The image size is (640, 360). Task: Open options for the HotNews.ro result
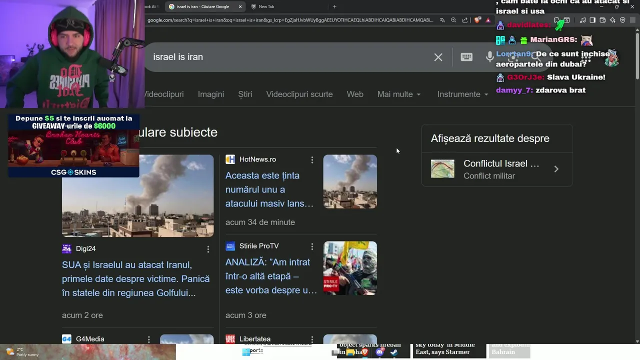pyautogui.click(x=312, y=160)
